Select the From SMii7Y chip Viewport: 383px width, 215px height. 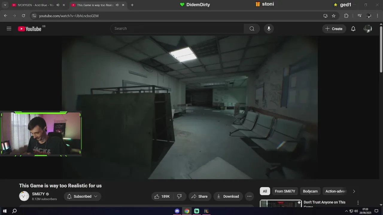pos(285,191)
